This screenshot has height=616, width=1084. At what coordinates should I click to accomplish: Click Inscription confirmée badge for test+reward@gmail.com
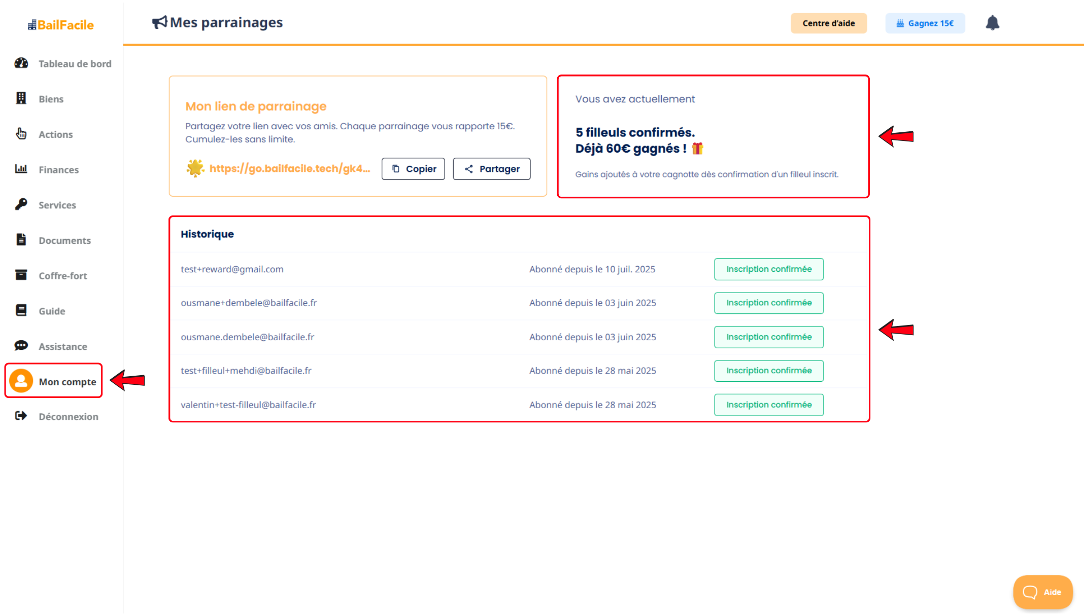pos(768,269)
